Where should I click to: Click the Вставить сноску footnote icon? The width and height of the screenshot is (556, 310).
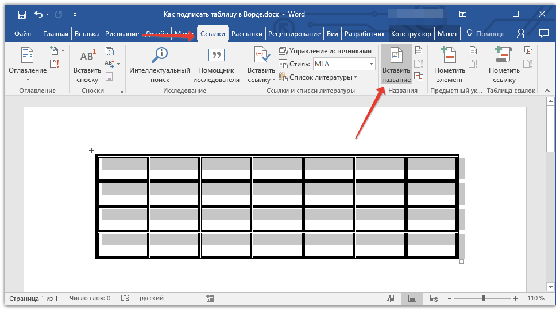(87, 65)
